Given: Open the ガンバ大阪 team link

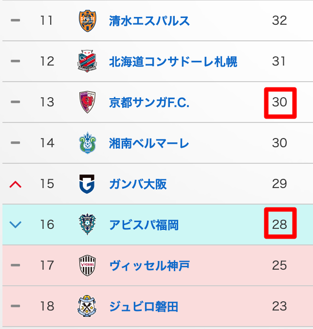Looking at the screenshot, I should point(138,184).
